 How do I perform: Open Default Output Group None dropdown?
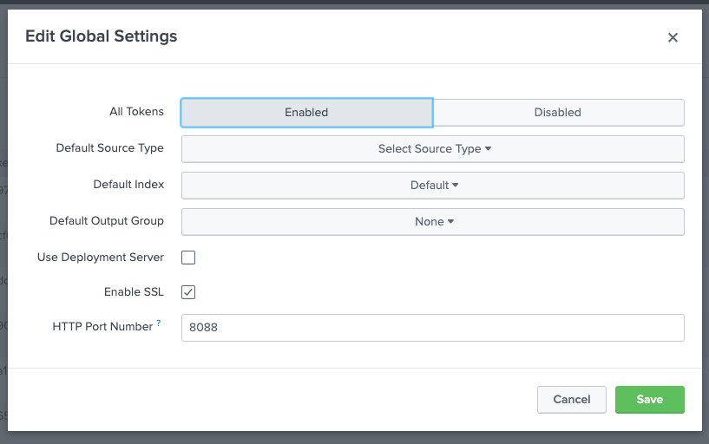pos(433,222)
